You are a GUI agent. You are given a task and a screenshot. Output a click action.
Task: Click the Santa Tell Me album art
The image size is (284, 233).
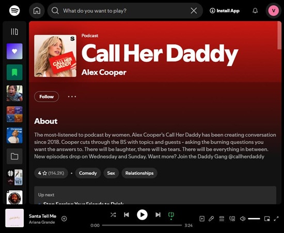click(14, 218)
